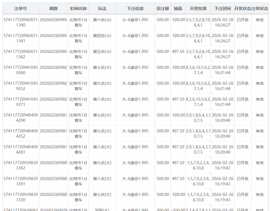Click order number ending in 9260

pos(21,70)
